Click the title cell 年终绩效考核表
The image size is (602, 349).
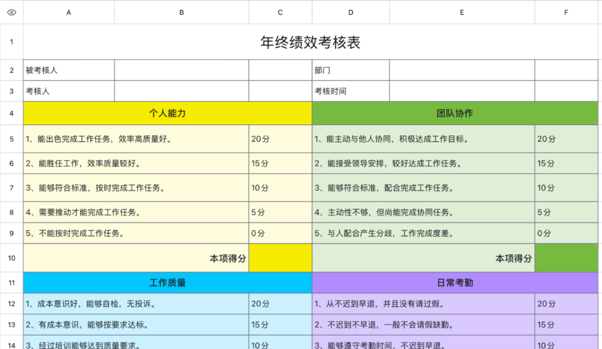(310, 42)
